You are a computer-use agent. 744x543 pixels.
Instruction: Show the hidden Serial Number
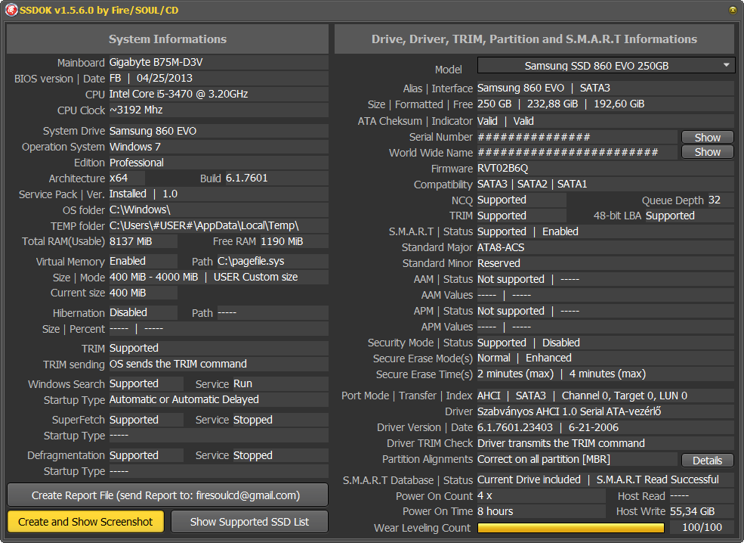(707, 138)
